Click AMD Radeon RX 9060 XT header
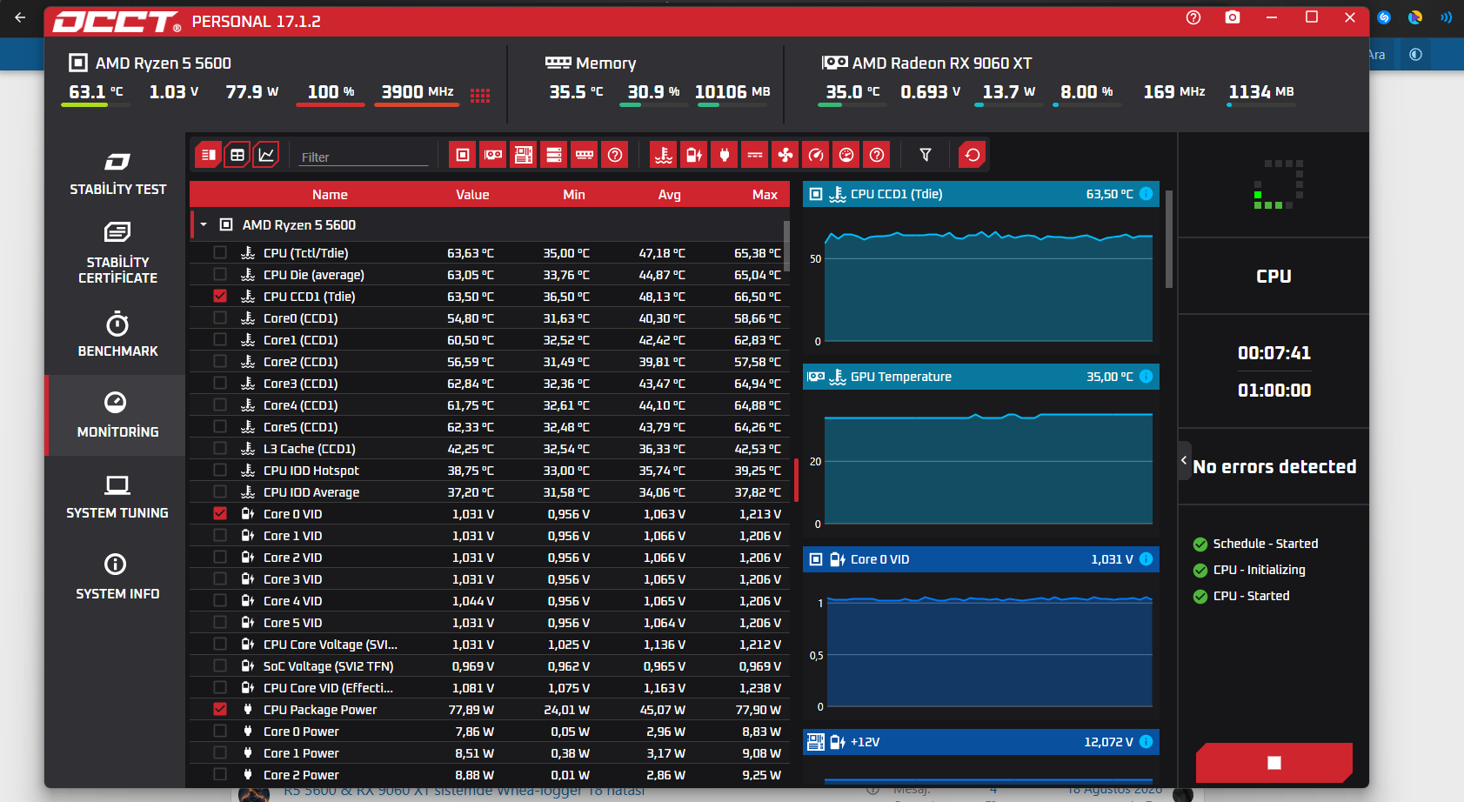The width and height of the screenshot is (1464, 802). coord(927,63)
